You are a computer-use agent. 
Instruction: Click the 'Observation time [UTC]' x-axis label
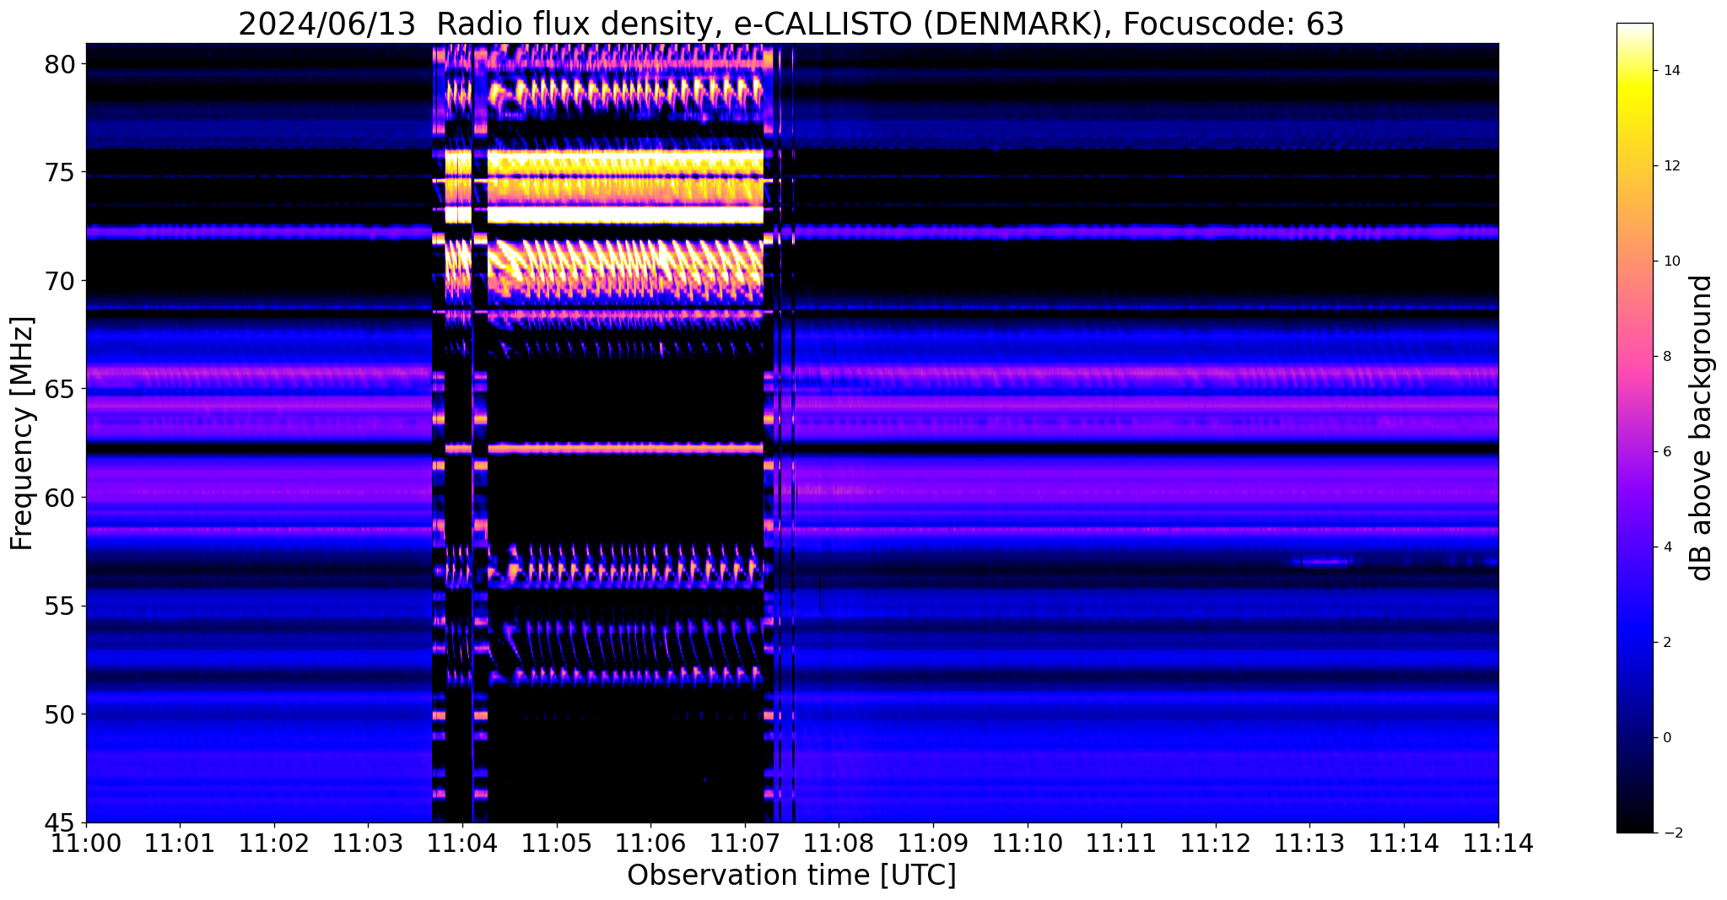pos(791,876)
